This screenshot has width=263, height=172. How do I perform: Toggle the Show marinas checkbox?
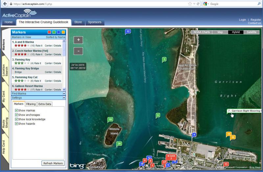pyautogui.click(x=16, y=110)
